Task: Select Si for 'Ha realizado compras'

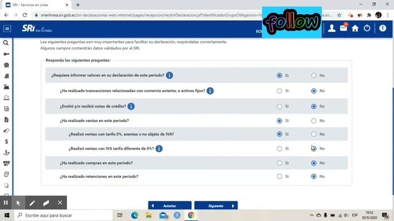Action: pos(279,163)
